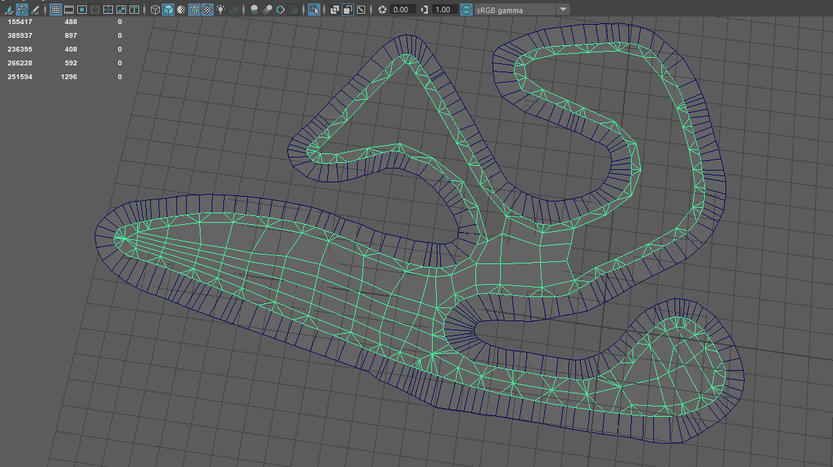The height and width of the screenshot is (467, 833).
Task: Turn on the Safe Title guide
Action: (134, 10)
